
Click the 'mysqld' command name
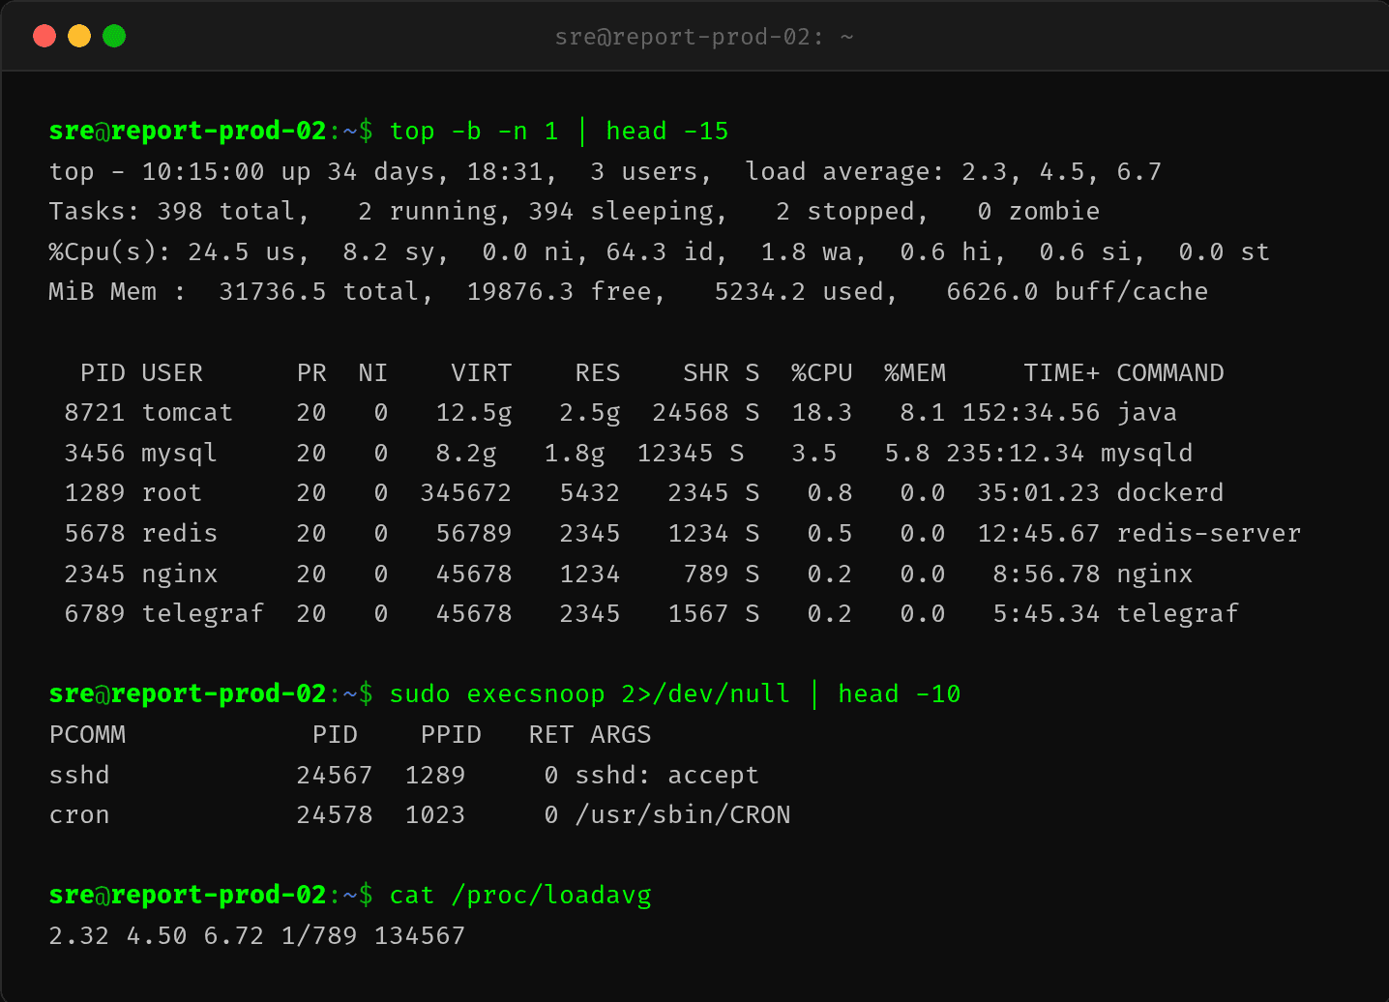(x=1147, y=454)
